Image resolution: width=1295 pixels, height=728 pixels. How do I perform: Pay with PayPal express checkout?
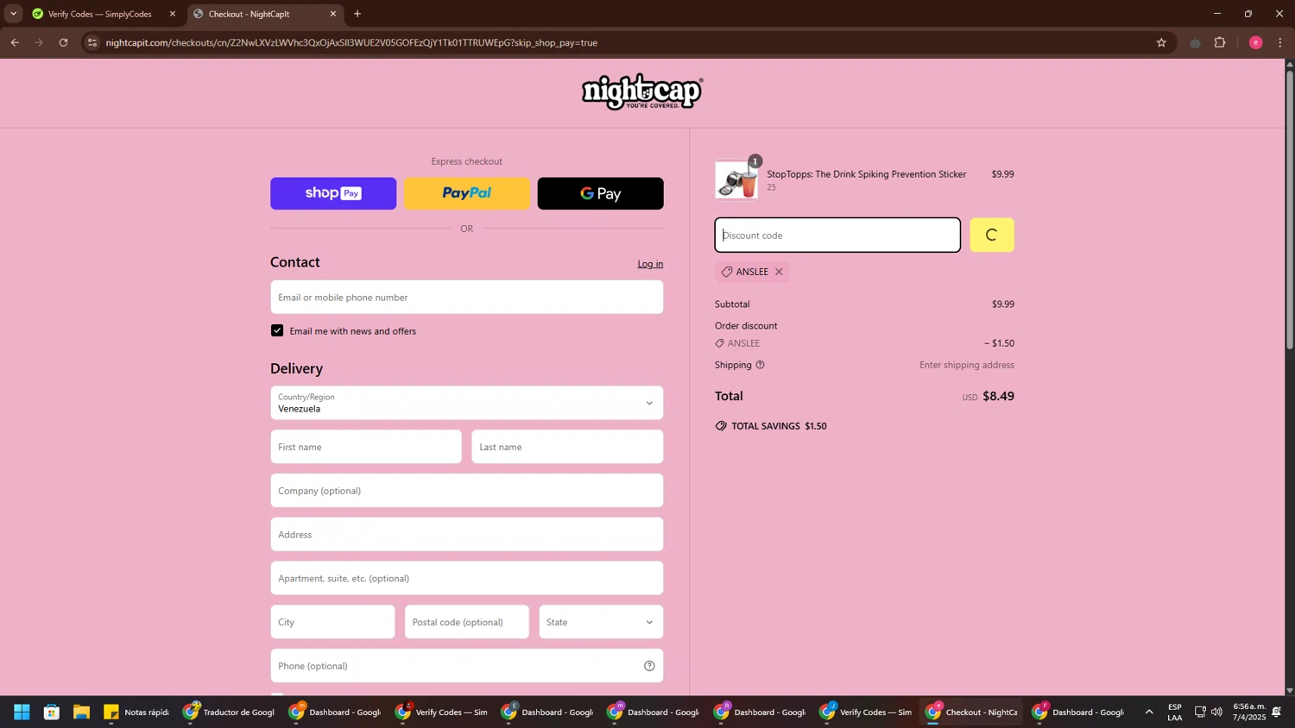(467, 194)
